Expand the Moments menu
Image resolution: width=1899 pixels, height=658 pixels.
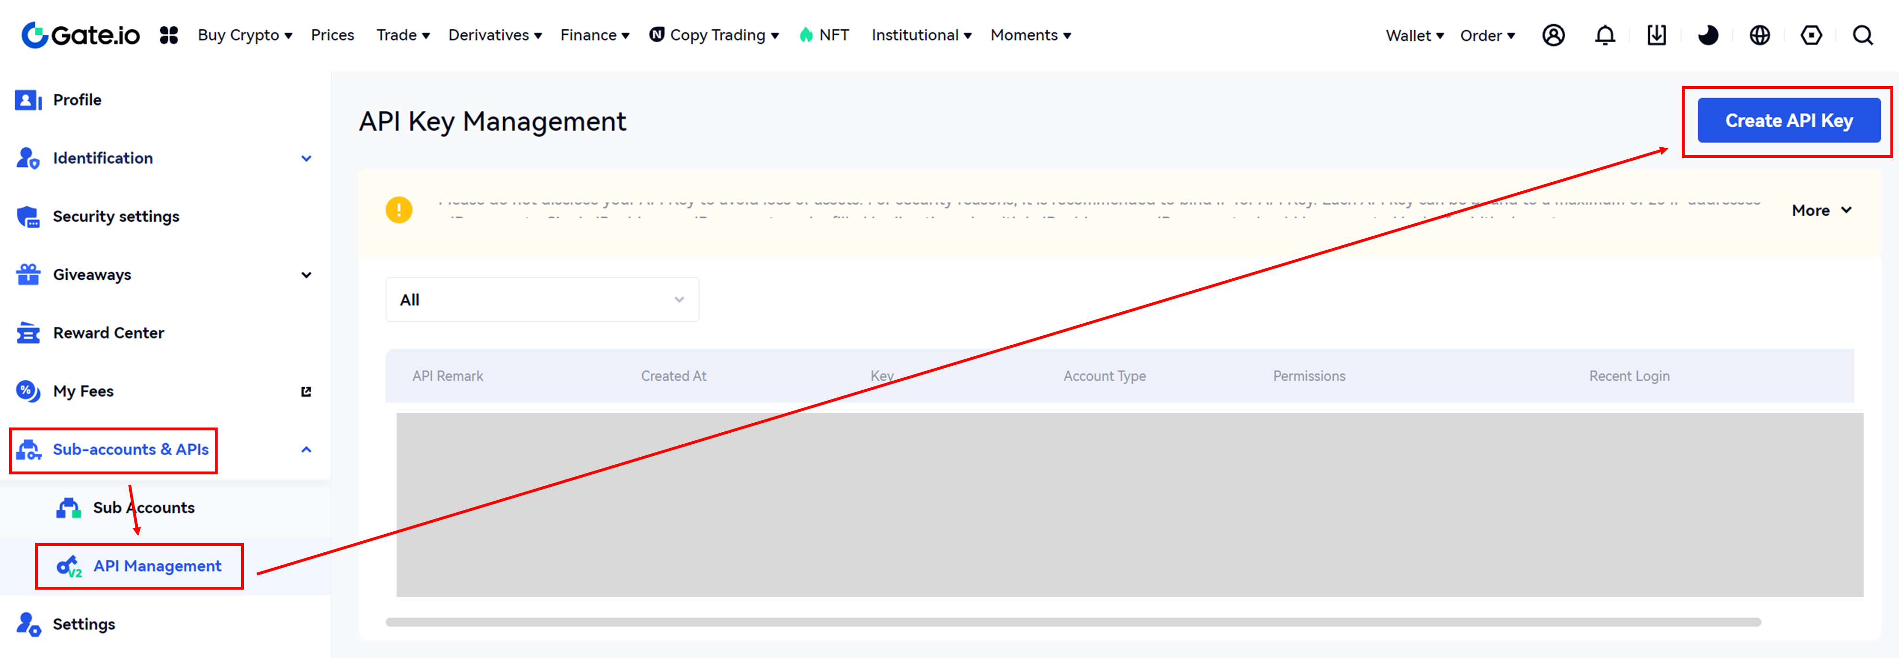coord(1030,34)
